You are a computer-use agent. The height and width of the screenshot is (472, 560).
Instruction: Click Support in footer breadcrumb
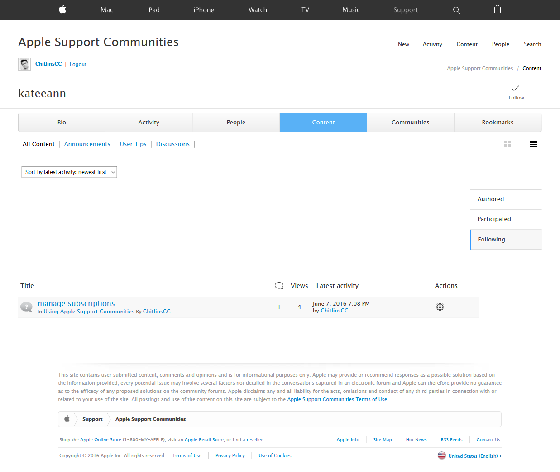coord(92,420)
